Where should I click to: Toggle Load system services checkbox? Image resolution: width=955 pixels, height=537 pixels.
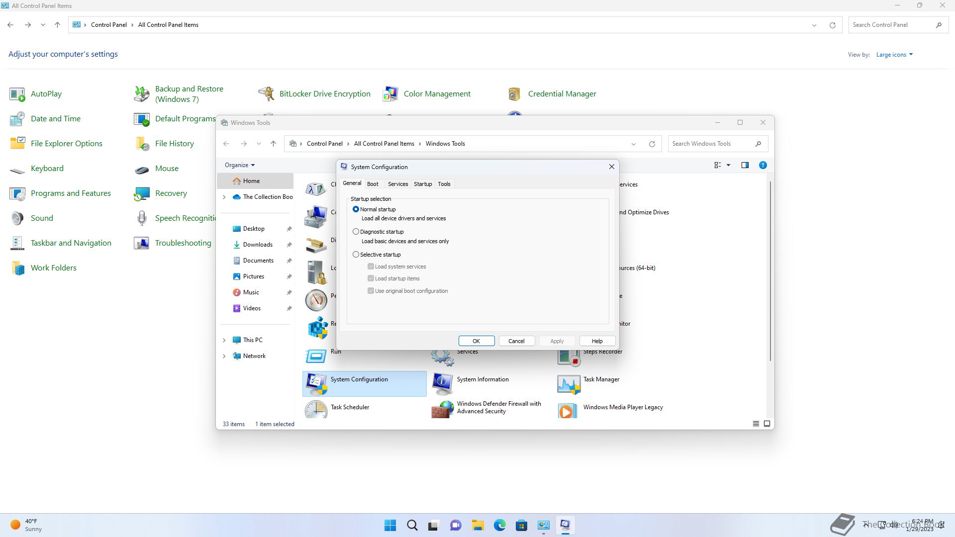(371, 267)
